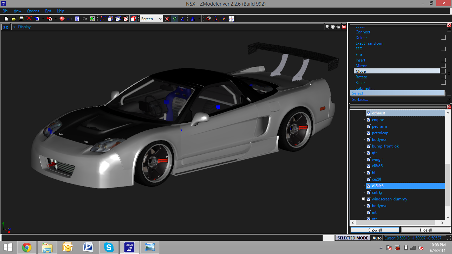Toggle the Z axis constraint
Screen dimensions: 452x254
[x=182, y=19]
